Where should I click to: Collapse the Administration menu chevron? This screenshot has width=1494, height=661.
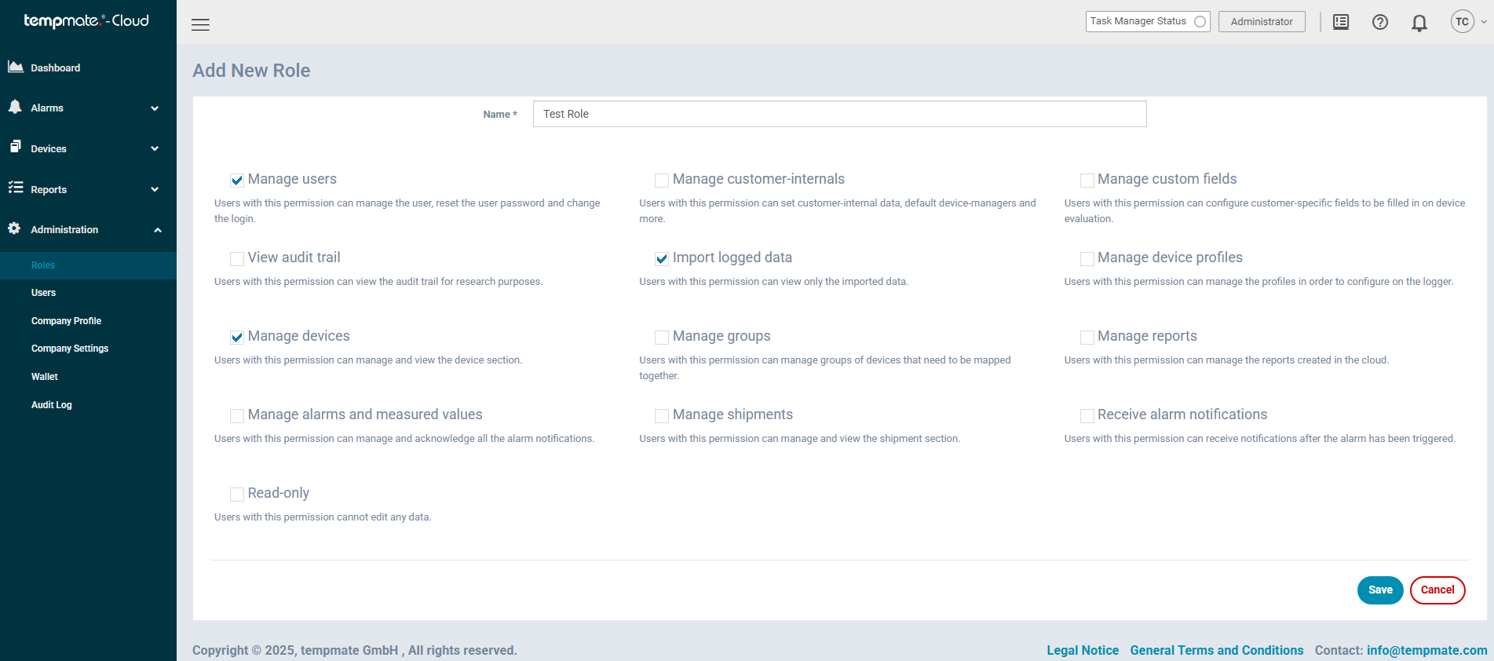(x=158, y=230)
